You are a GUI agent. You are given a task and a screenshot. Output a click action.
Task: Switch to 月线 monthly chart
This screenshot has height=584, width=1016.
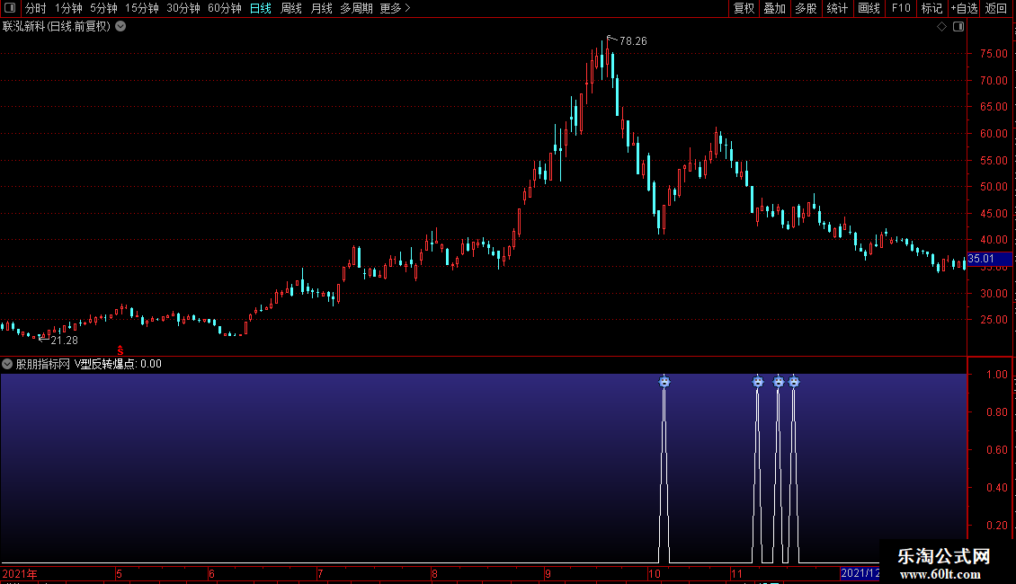pyautogui.click(x=321, y=8)
